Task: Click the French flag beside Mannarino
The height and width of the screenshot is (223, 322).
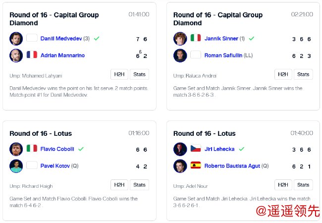Action: click(x=32, y=55)
